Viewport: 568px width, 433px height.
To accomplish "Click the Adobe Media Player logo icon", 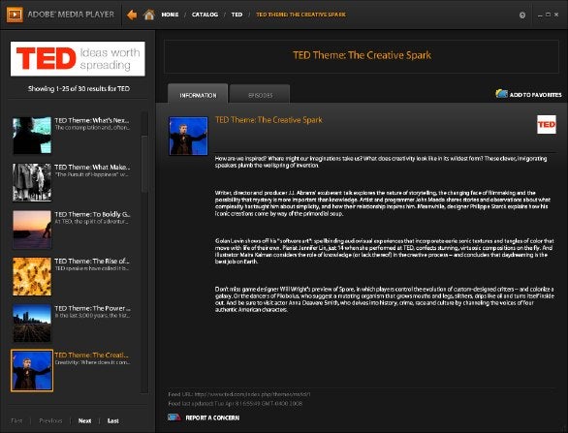I will tap(15, 15).
